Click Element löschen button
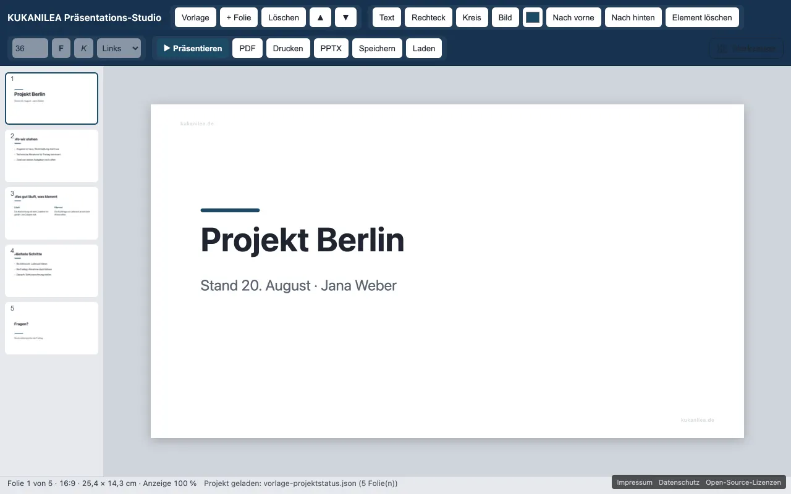 (702, 17)
